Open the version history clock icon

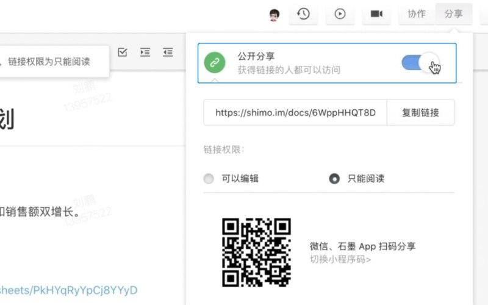click(x=303, y=13)
